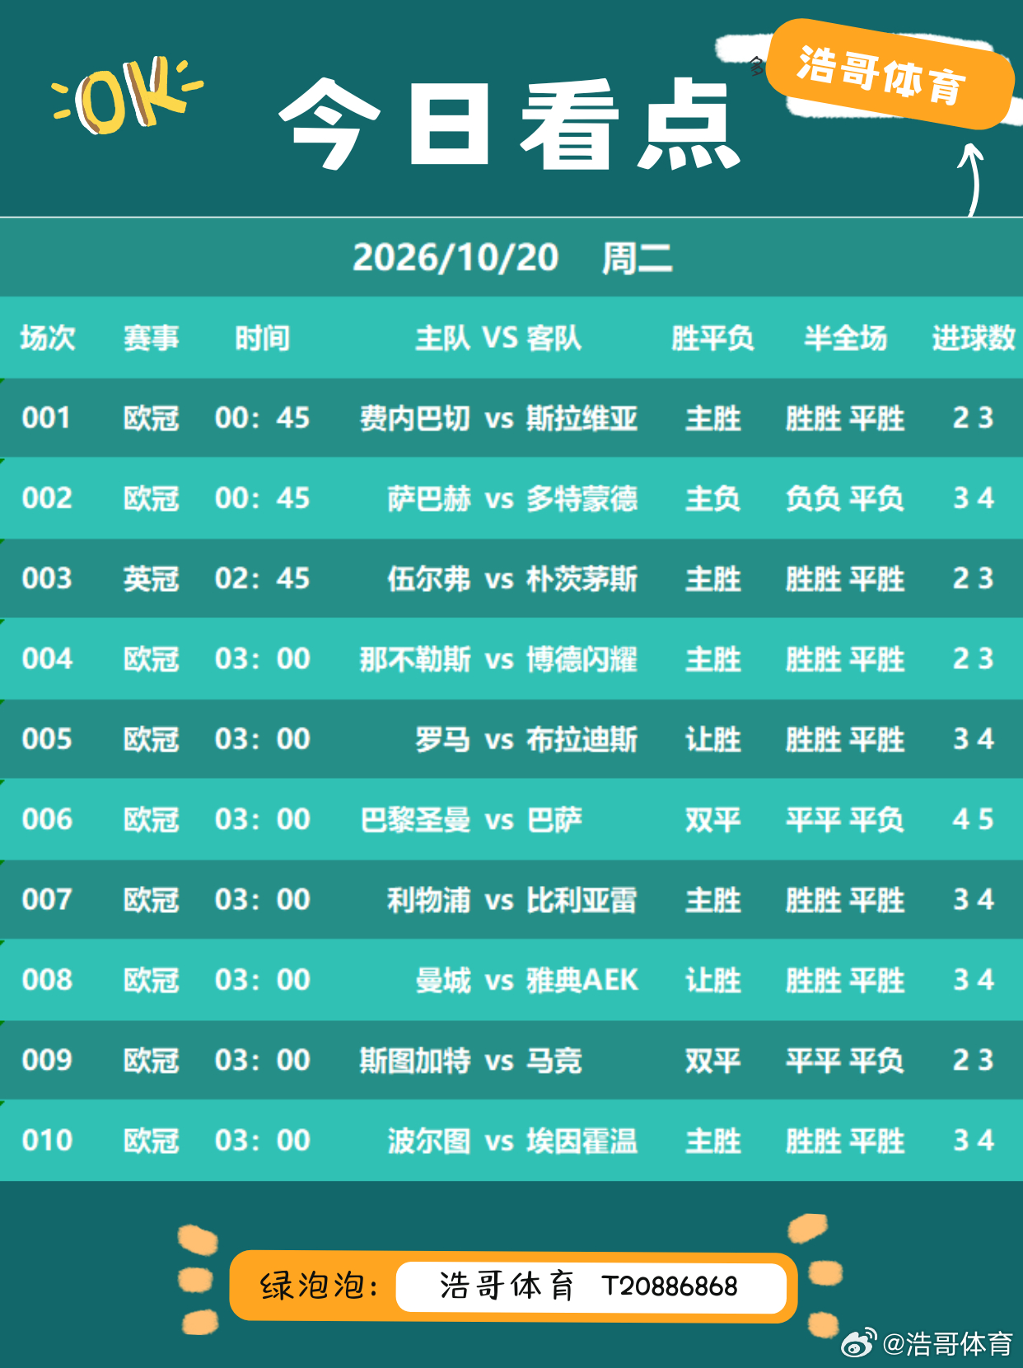Click match number 004
This screenshot has height=1368, width=1023.
point(47,658)
